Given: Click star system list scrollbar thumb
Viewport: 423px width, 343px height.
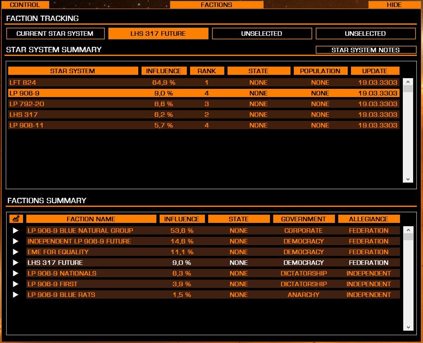Looking at the screenshot, I should [408, 89].
